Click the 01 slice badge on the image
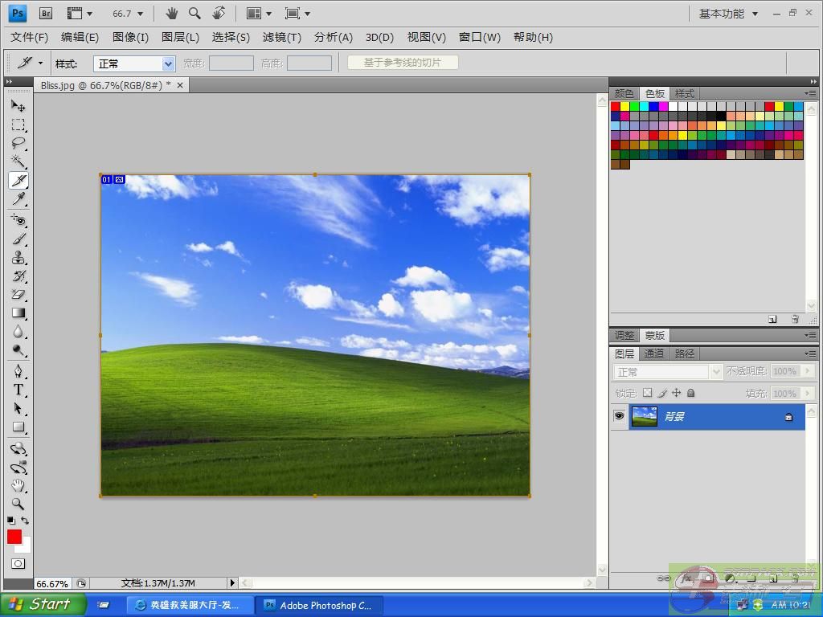Screen dimensions: 823x617 coord(107,179)
